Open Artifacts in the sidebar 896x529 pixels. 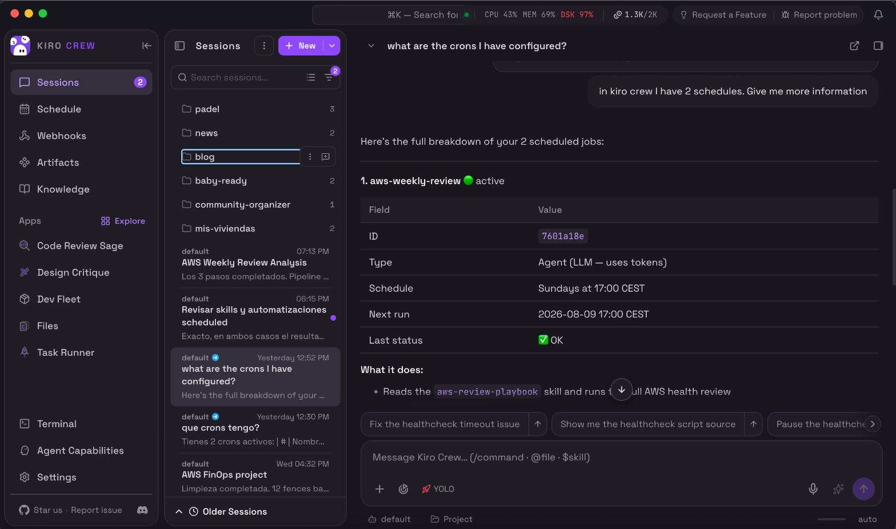[81, 163]
